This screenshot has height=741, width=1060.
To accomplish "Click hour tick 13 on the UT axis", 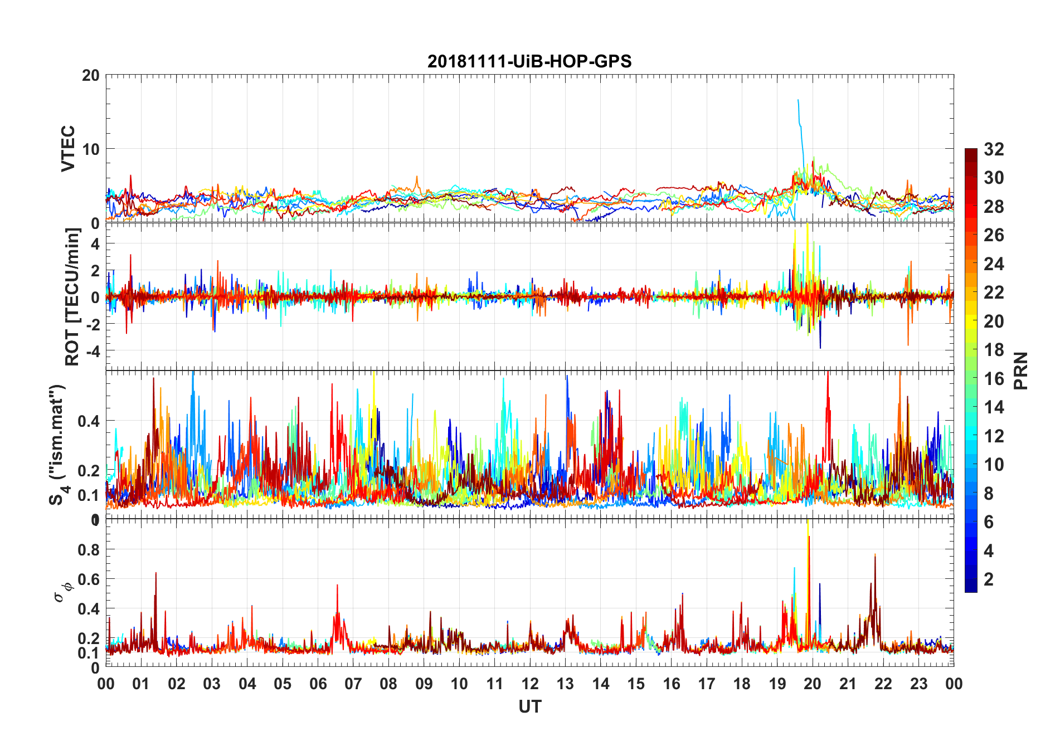I will point(565,684).
